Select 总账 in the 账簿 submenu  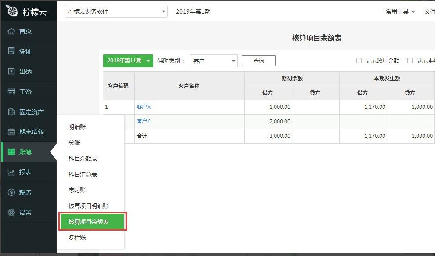coord(74,143)
